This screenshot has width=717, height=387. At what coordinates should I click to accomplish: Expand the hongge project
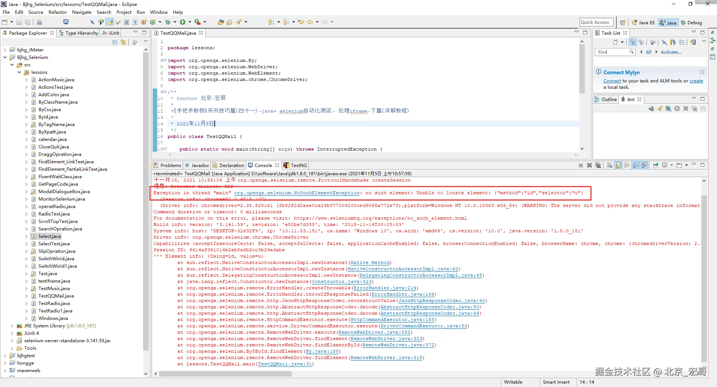[5, 363]
